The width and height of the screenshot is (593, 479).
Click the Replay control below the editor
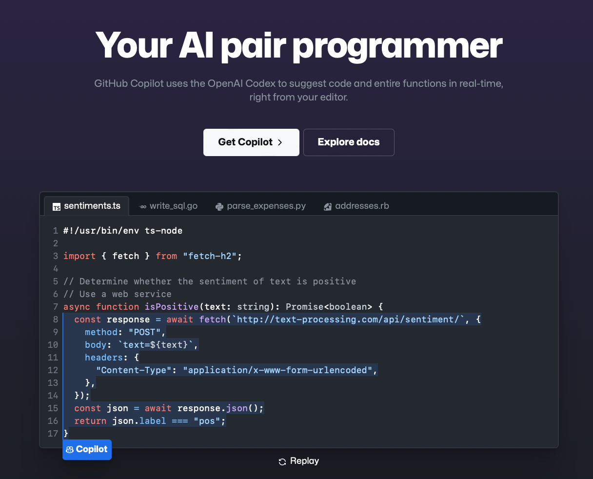click(298, 461)
